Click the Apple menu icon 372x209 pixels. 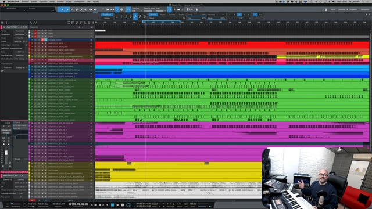(x=4, y=1)
